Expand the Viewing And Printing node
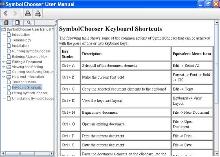The height and width of the screenshot is (157, 220). [4, 67]
